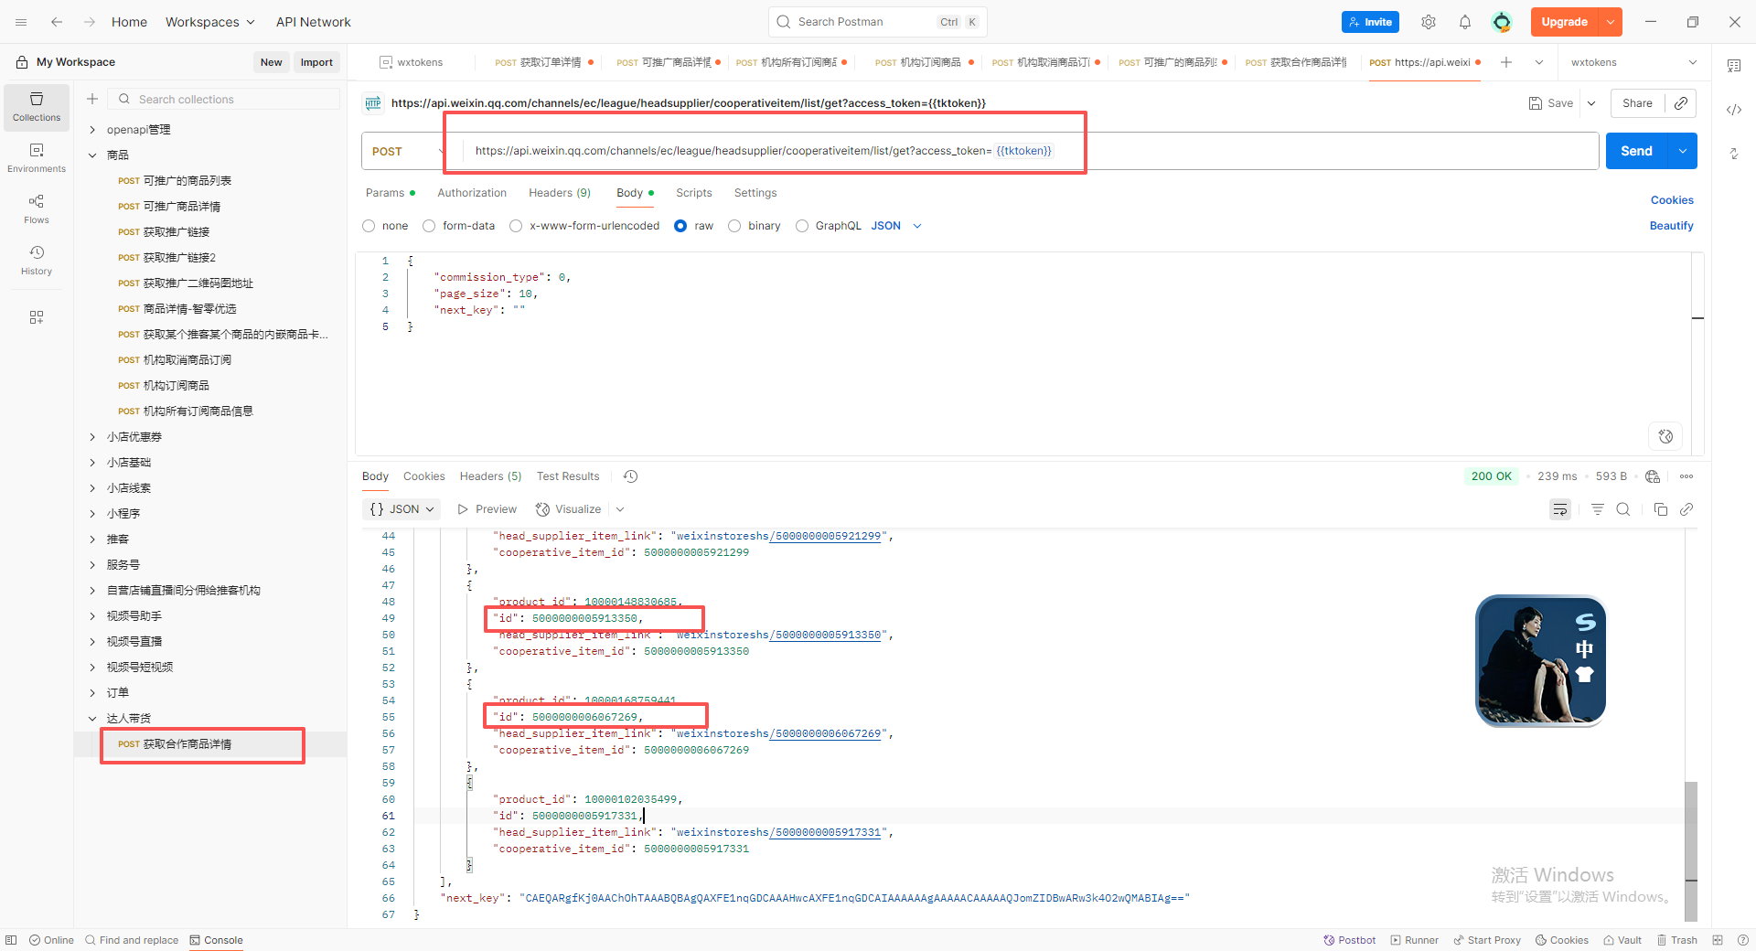This screenshot has height=951, width=1756.
Task: Click the Share button
Action: click(x=1637, y=103)
